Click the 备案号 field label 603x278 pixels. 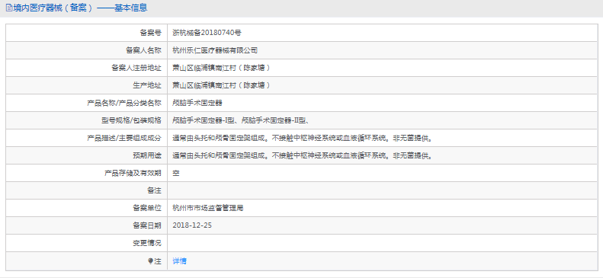click(x=150, y=33)
